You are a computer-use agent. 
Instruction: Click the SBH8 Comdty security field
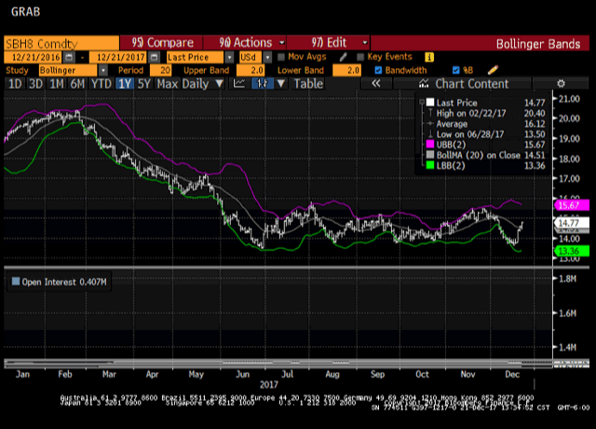61,43
